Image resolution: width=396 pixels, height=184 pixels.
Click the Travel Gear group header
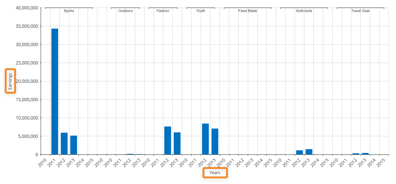361,11
